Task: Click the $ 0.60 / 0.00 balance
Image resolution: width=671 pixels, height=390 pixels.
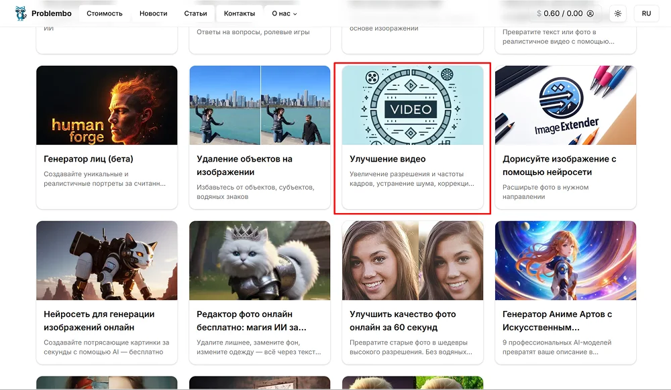Action: 560,13
